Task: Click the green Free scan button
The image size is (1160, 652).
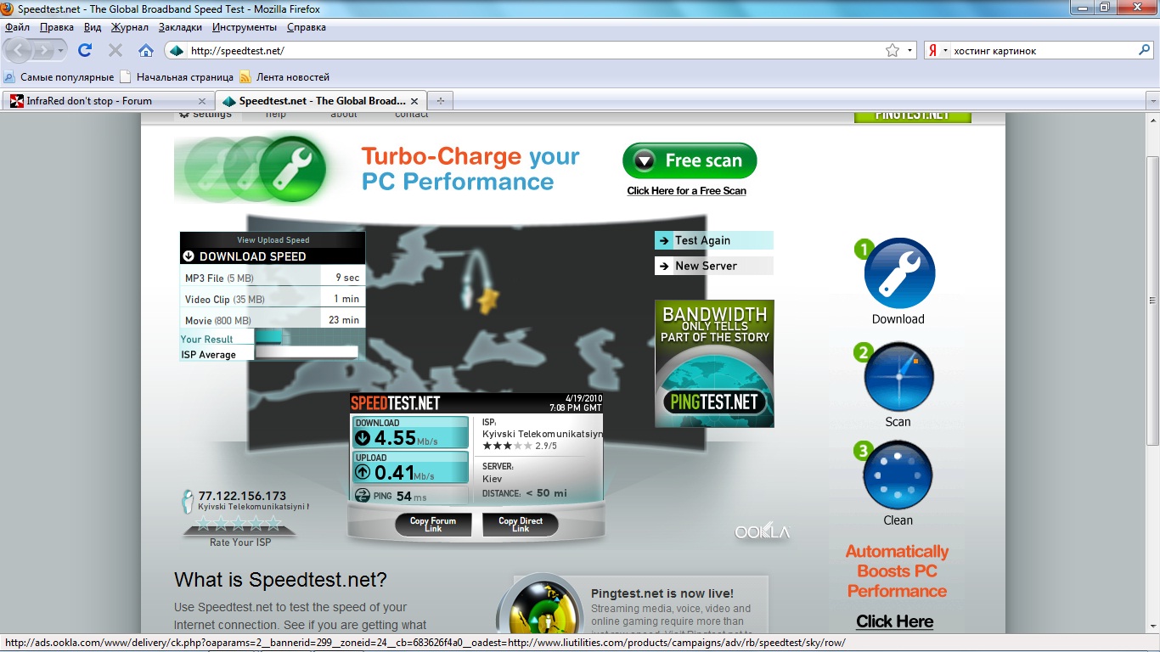Action: [690, 160]
